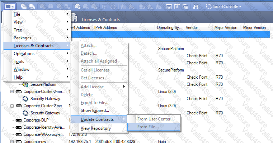
Task: Select From File... option
Action: (x=154, y=127)
